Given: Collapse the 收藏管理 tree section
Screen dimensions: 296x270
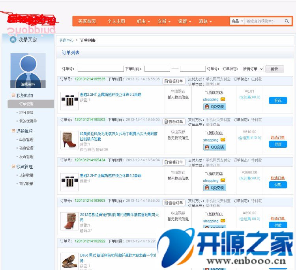Looking at the screenshot, I should (13, 166).
